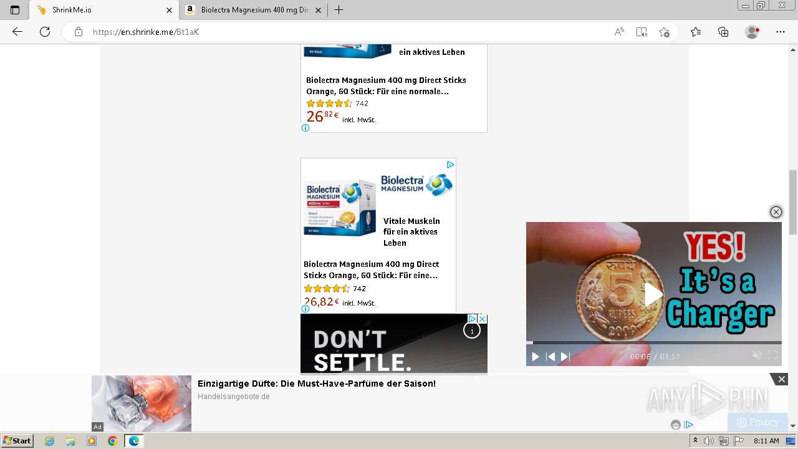Screen dimensions: 798x449
Task: Open ad info icon below the 26,82 € price
Action: [x=305, y=309]
